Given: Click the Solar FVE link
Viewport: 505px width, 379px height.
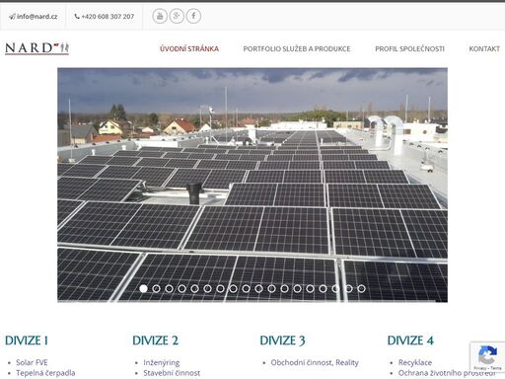Looking at the screenshot, I should pyautogui.click(x=32, y=362).
